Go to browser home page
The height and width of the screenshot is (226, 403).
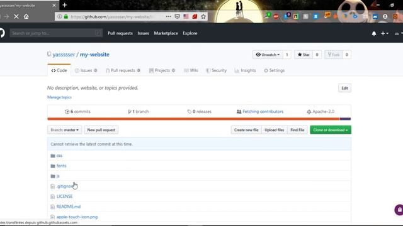(x=26, y=17)
